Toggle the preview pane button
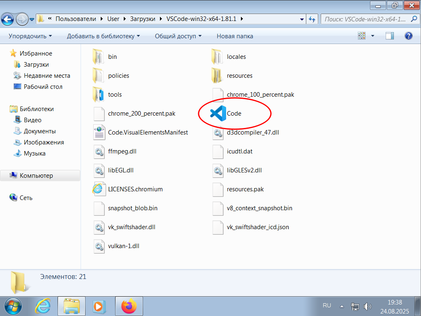The width and height of the screenshot is (421, 316). tap(390, 36)
